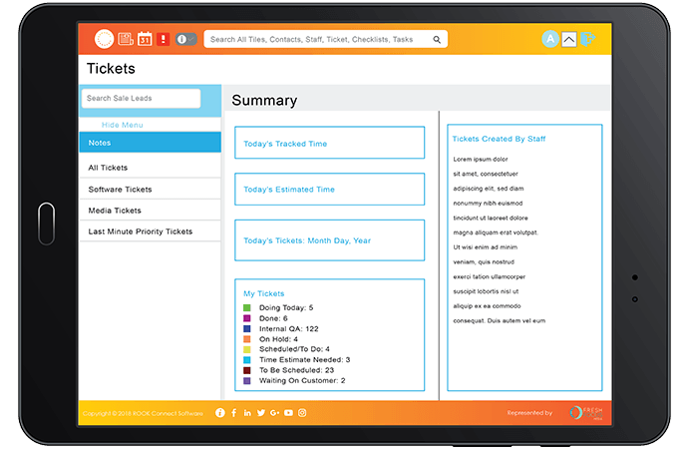Open Today's Tickets: Month Day, Year card
The width and height of the screenshot is (688, 449).
click(329, 240)
